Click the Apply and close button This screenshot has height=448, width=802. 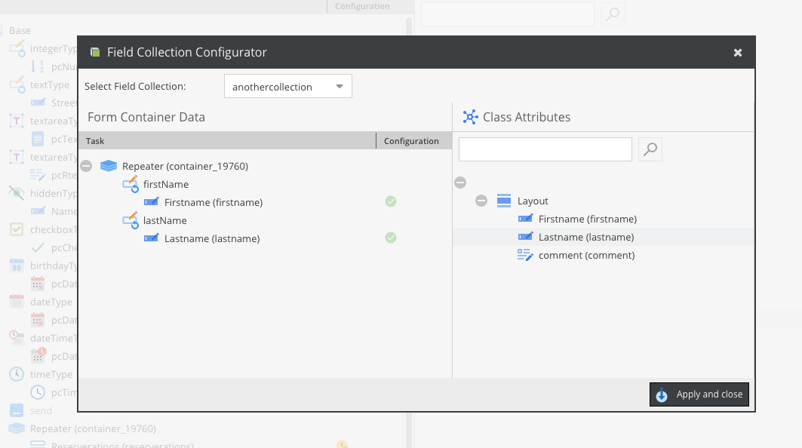[699, 394]
